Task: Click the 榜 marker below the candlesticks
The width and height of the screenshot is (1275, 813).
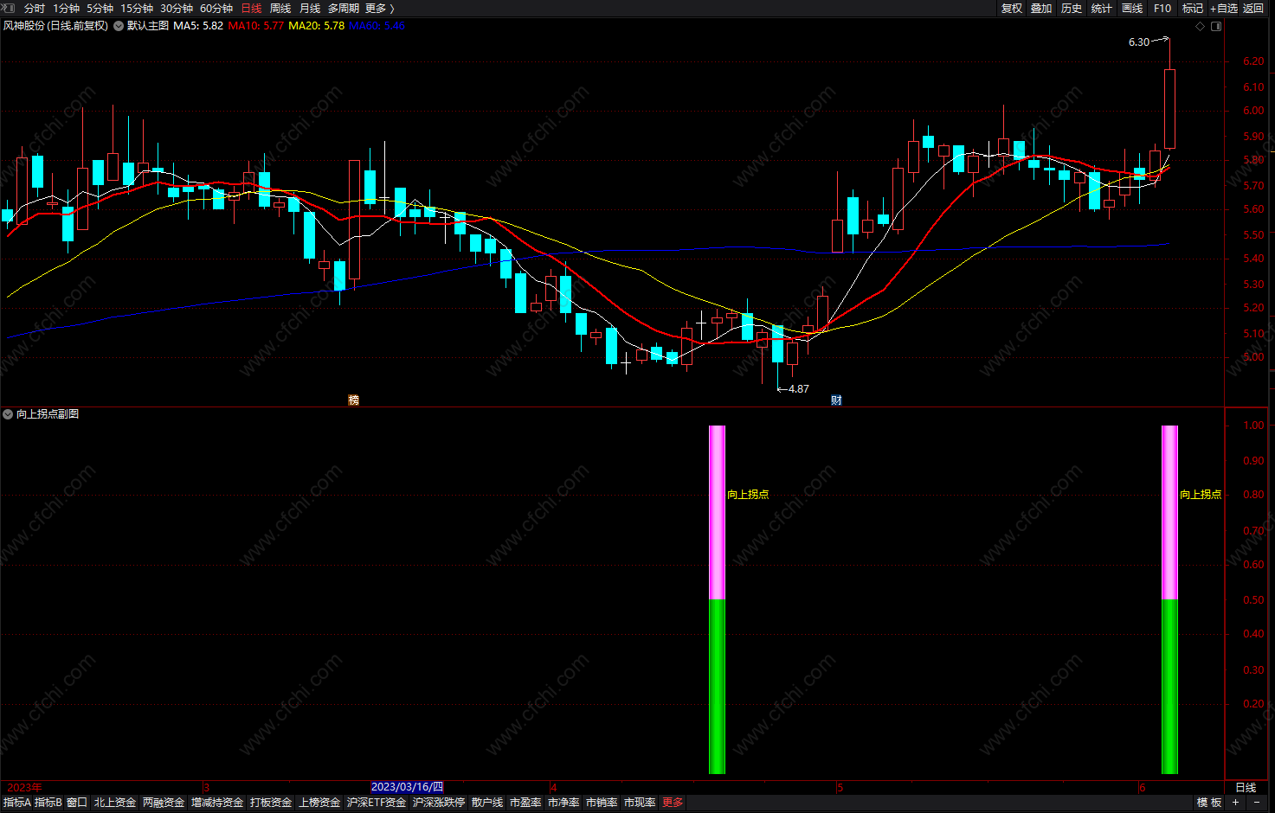Action: point(353,400)
